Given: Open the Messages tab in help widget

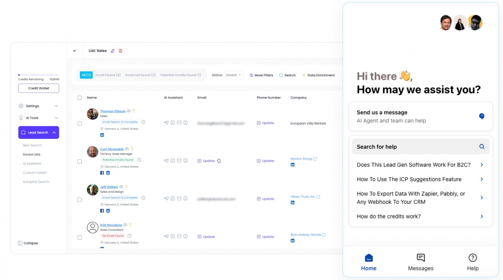Looking at the screenshot, I should pyautogui.click(x=420, y=262).
